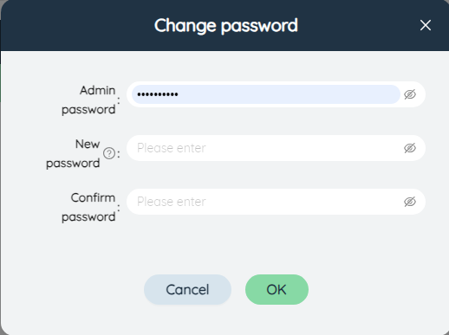The height and width of the screenshot is (335, 449).
Task: Click the Admin password label
Action: point(88,100)
